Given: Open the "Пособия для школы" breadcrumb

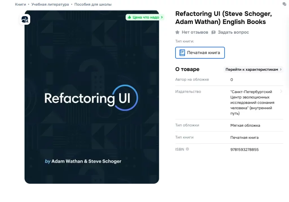Looking at the screenshot, I should pos(93,4).
